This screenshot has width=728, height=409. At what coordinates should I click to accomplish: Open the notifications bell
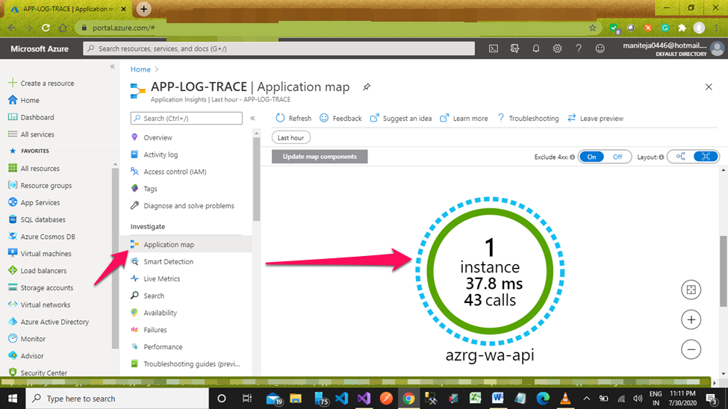pyautogui.click(x=536, y=49)
